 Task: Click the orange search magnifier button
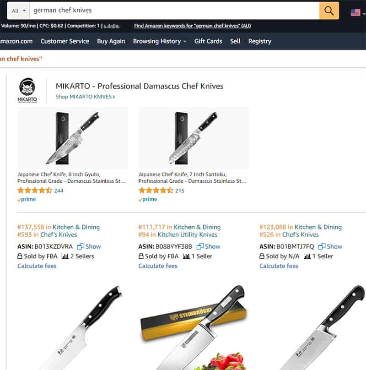[x=329, y=11]
